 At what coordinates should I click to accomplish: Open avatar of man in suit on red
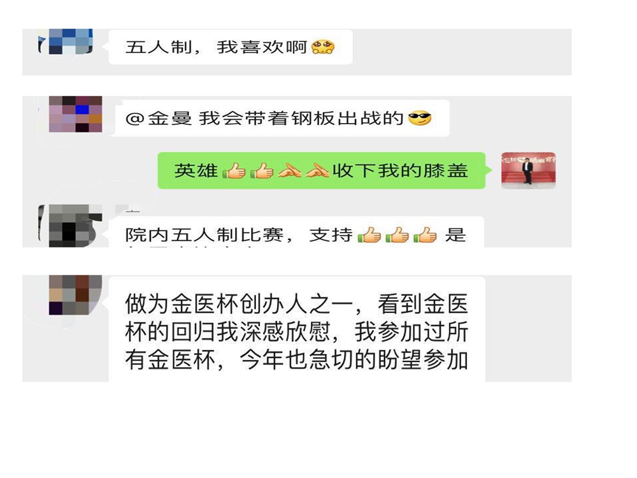coord(528,171)
